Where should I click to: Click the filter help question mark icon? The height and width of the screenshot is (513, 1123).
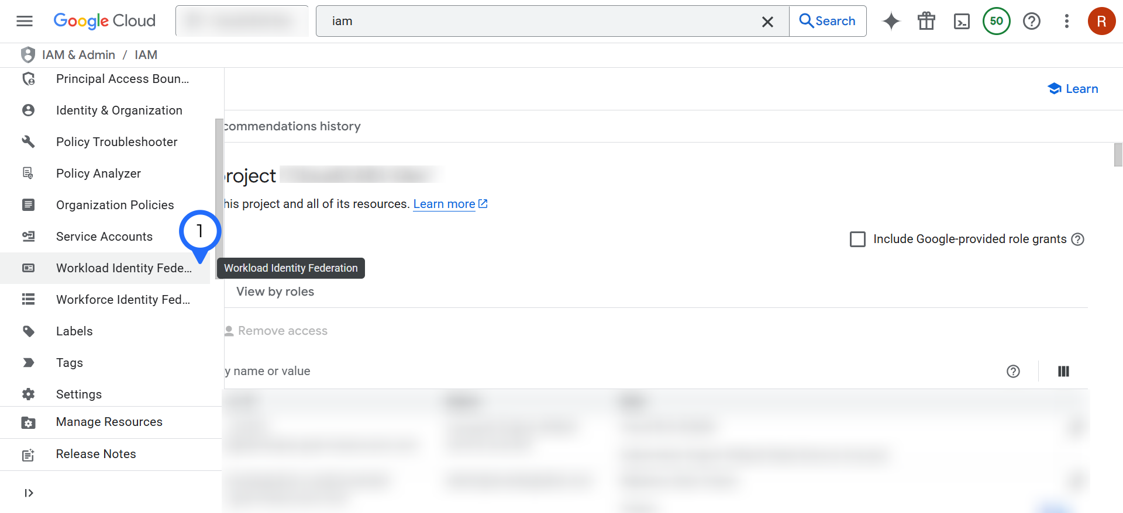[1013, 371]
